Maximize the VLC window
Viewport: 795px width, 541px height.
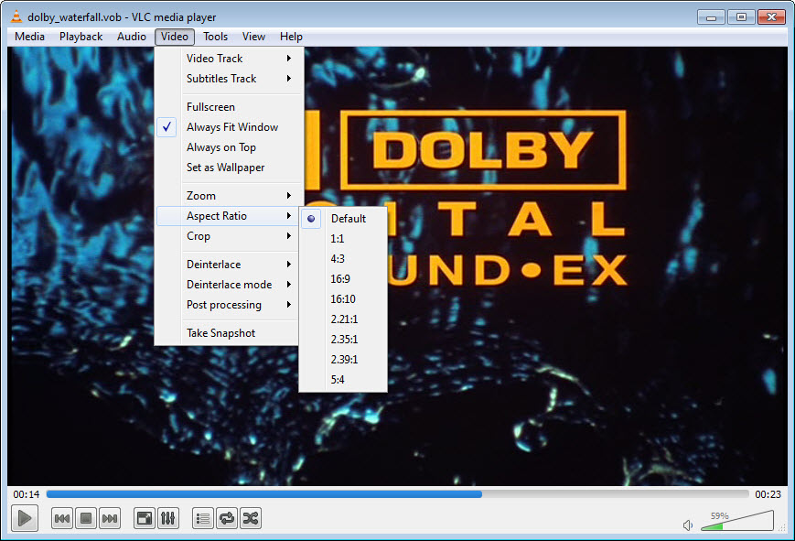click(x=741, y=16)
